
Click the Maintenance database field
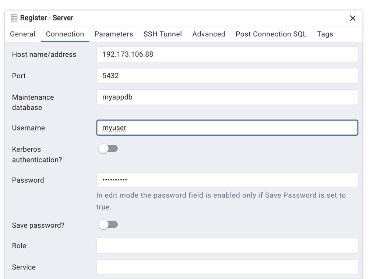[x=227, y=97]
